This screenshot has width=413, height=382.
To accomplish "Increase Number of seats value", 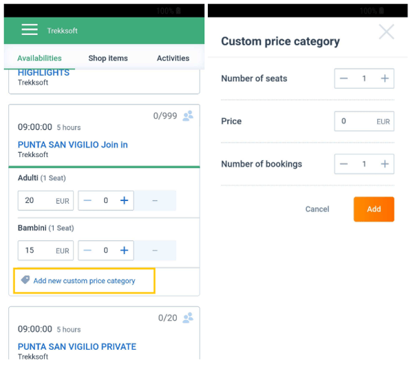I will click(x=385, y=78).
